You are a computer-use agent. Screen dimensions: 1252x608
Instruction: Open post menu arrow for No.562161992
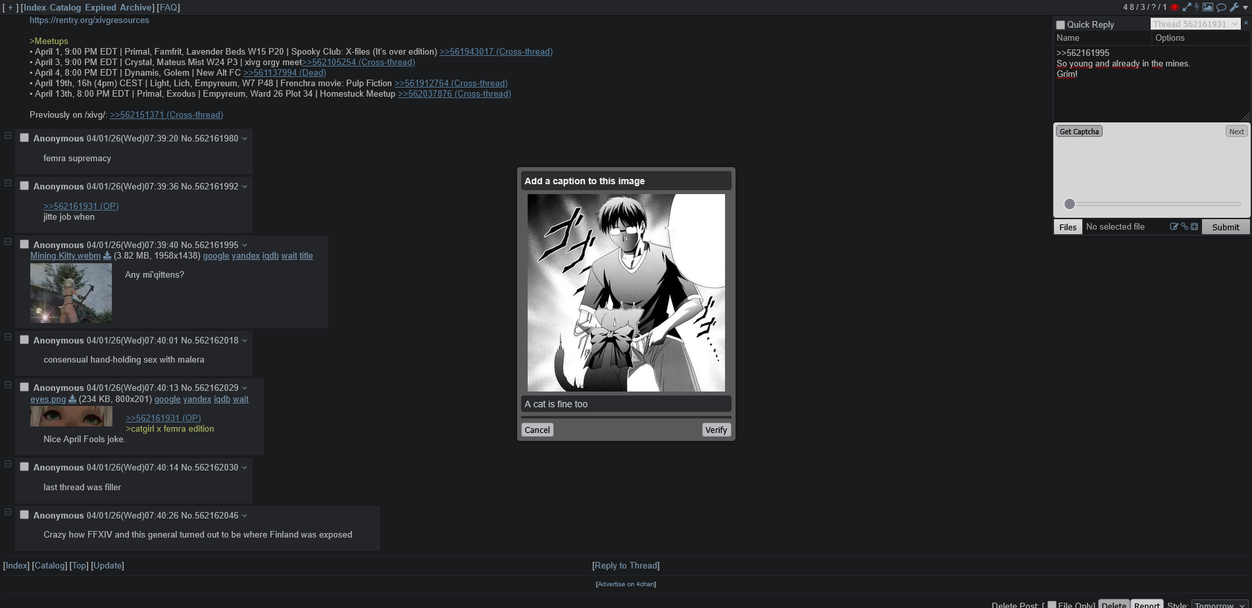pos(245,186)
